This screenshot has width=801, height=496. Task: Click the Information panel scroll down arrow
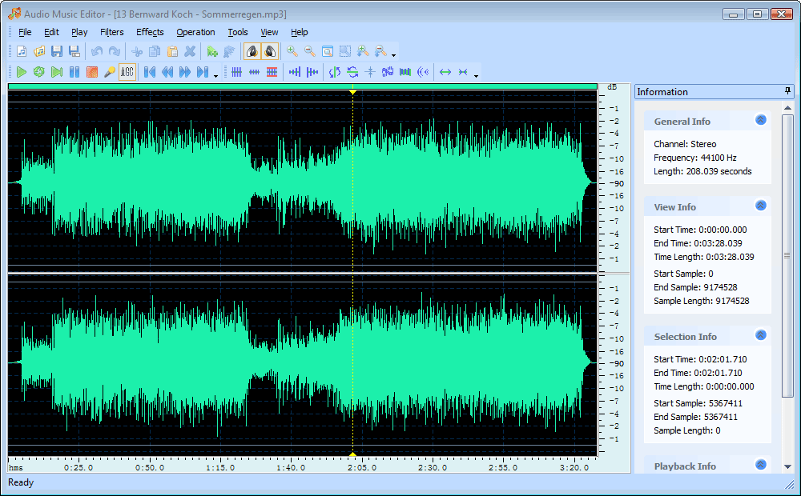(787, 467)
